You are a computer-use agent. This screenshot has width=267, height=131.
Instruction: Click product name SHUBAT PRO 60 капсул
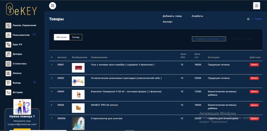104,105
